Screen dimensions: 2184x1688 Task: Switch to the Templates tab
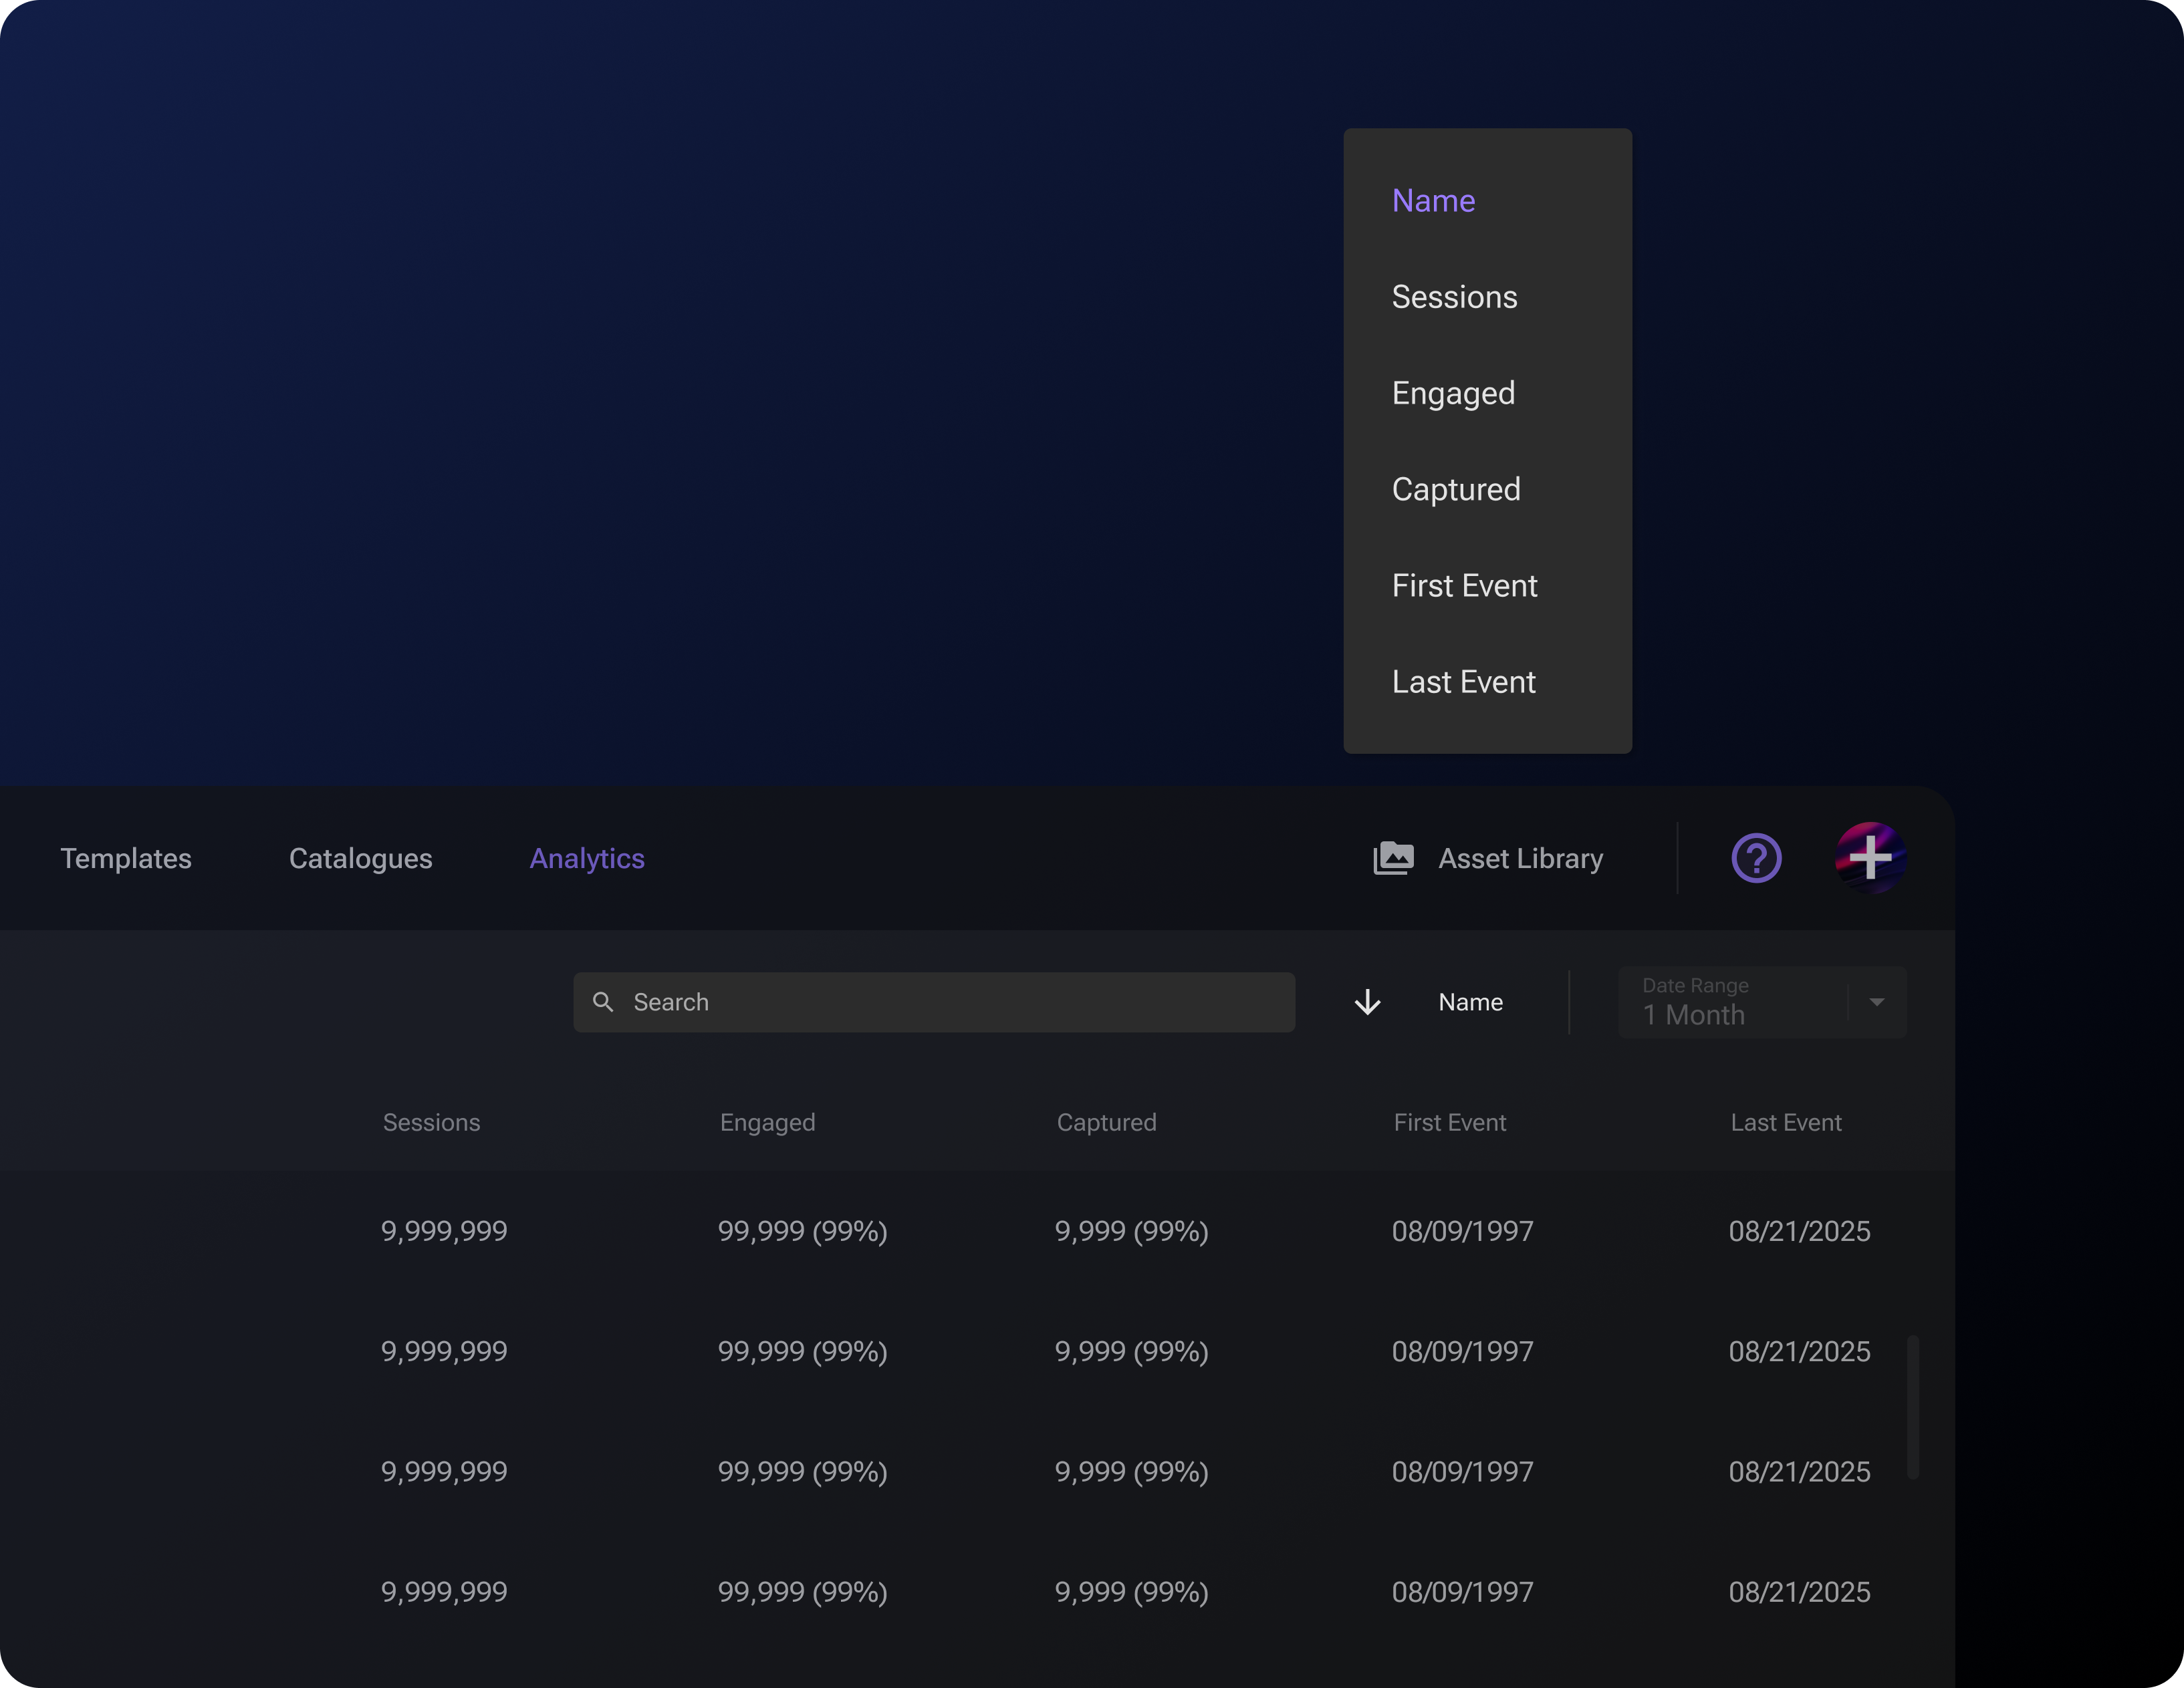pos(126,859)
